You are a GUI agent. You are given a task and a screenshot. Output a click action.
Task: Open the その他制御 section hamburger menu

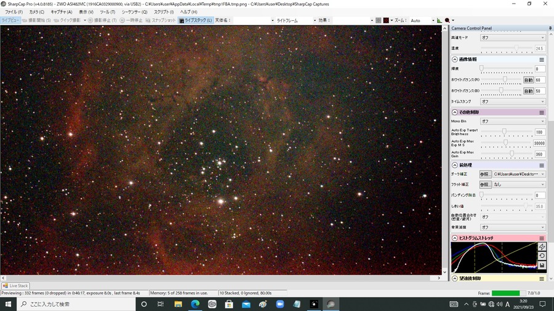(x=542, y=112)
